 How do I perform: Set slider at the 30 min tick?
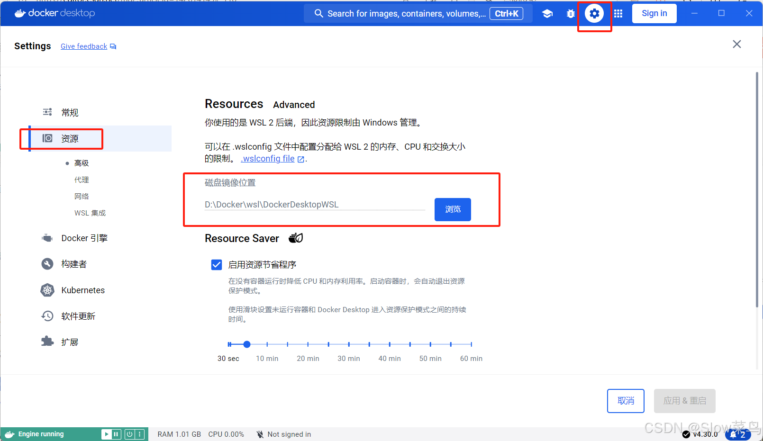349,344
